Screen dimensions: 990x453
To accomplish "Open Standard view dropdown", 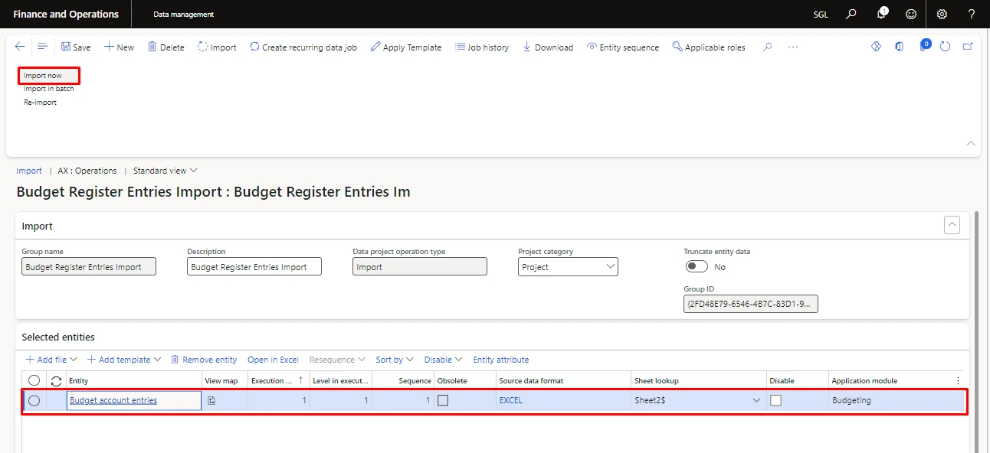I will [x=165, y=171].
